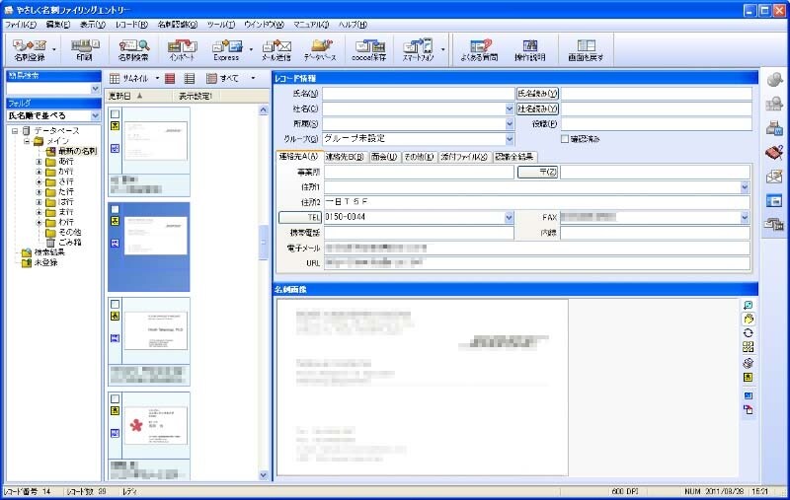The image size is (790, 500).
Task: Open the 氏名順で並べる sort dropdown
Action: pos(95,115)
